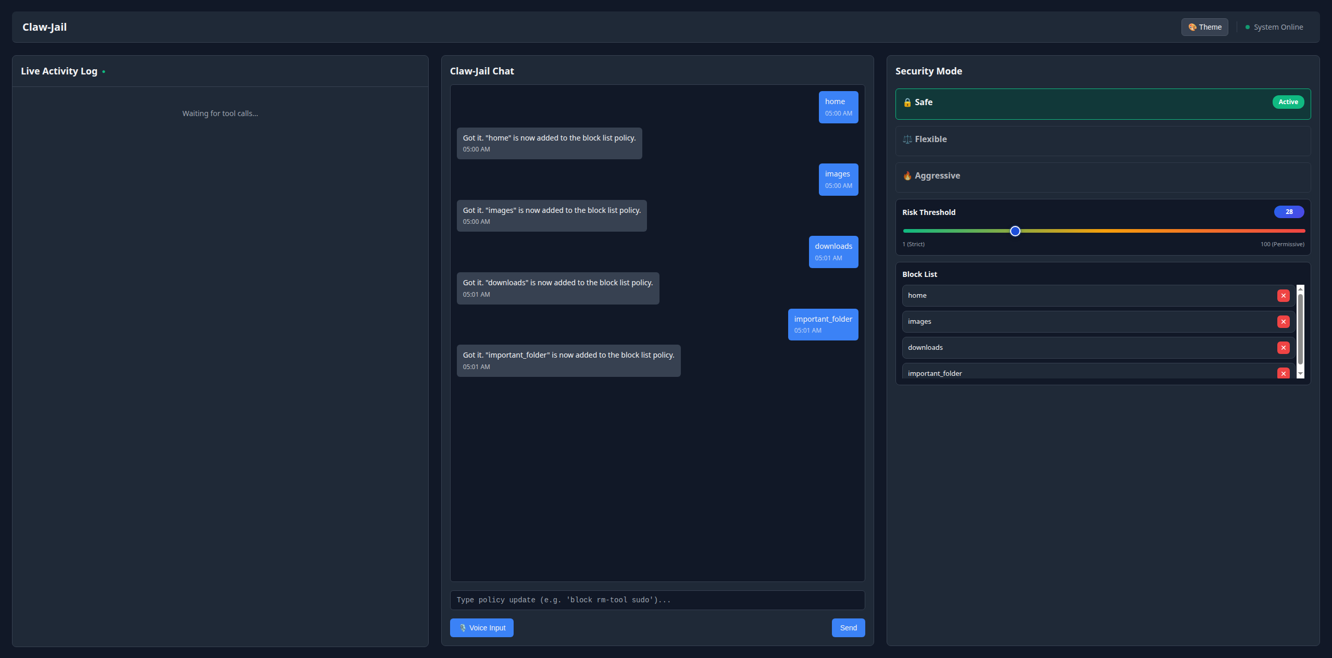Click the flame icon on Aggressive mode
The width and height of the screenshot is (1332, 658).
click(x=907, y=176)
